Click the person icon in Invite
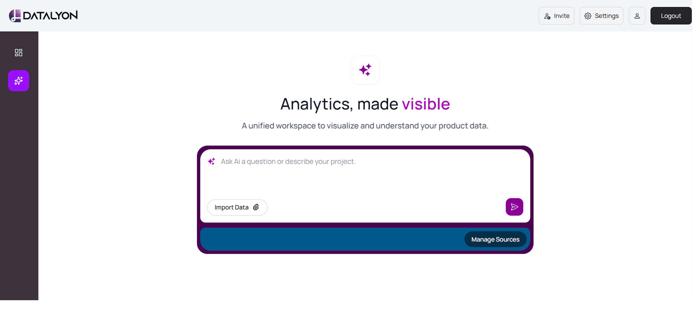 [547, 16]
